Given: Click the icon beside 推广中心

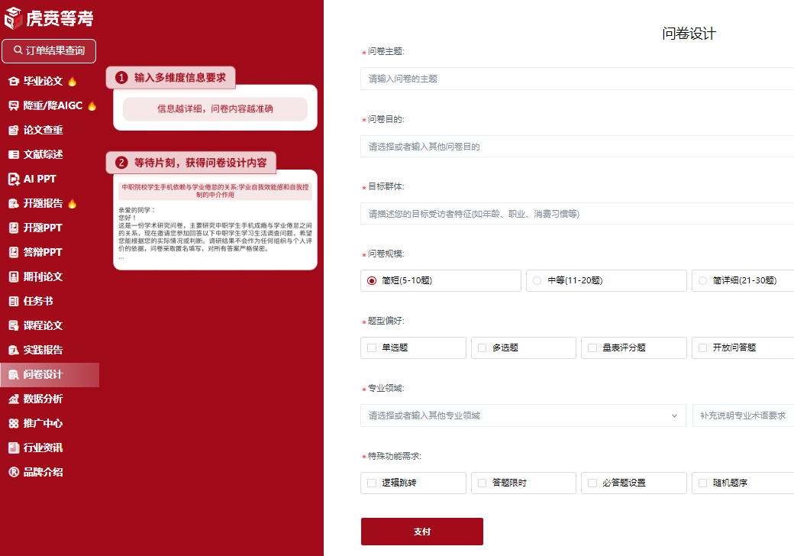Looking at the screenshot, I should [14, 423].
